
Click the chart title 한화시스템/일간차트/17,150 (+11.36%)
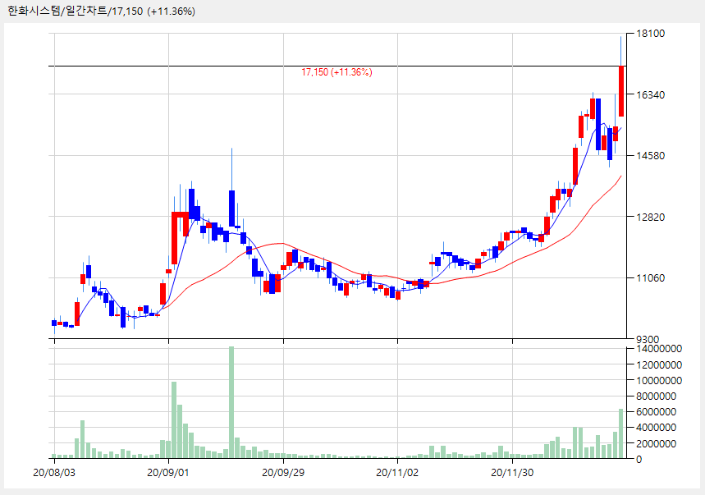pos(102,11)
